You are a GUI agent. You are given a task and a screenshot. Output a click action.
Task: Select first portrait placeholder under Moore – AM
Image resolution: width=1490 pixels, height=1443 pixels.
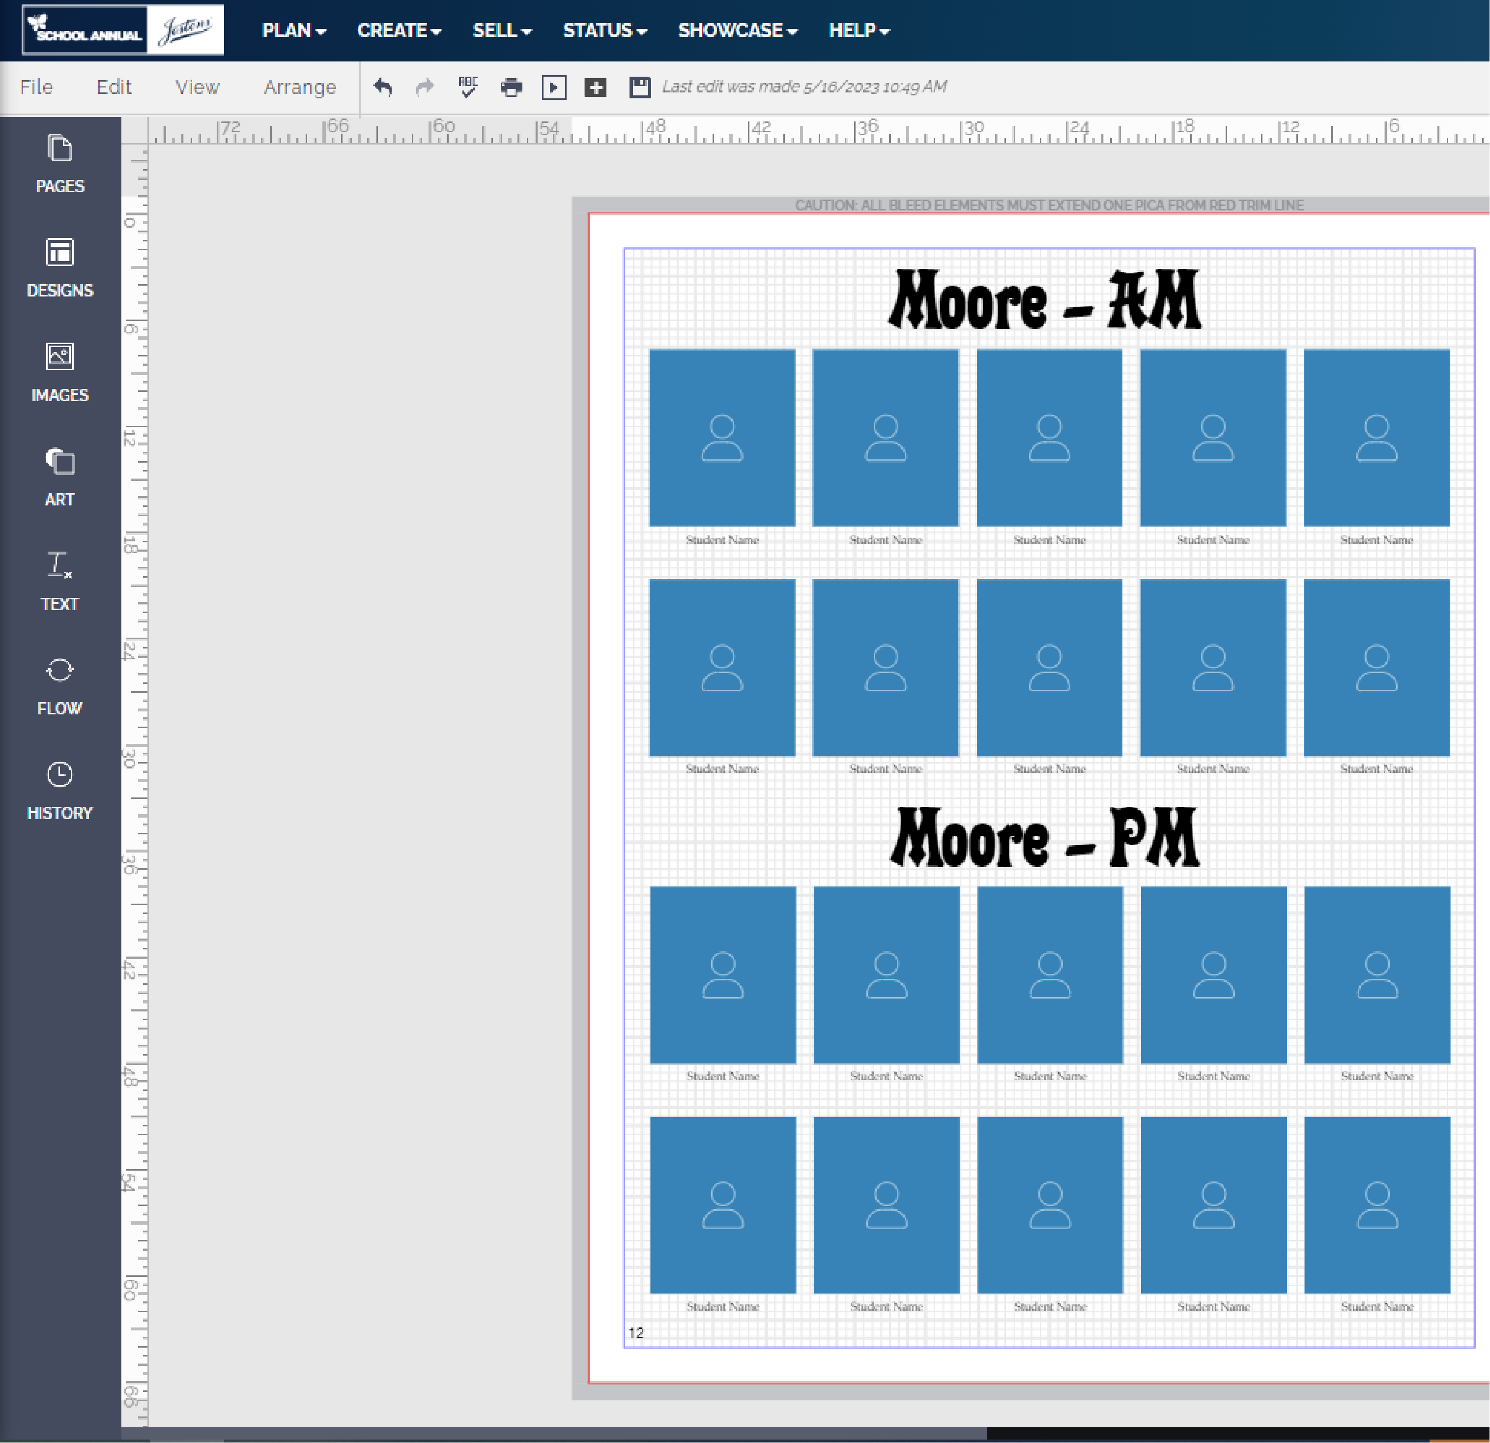(722, 438)
